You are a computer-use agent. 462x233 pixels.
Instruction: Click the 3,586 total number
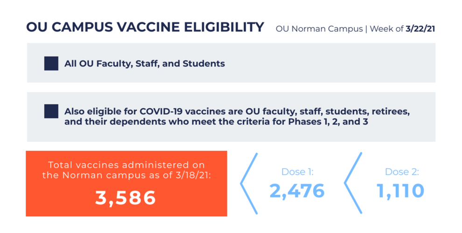pos(126,198)
